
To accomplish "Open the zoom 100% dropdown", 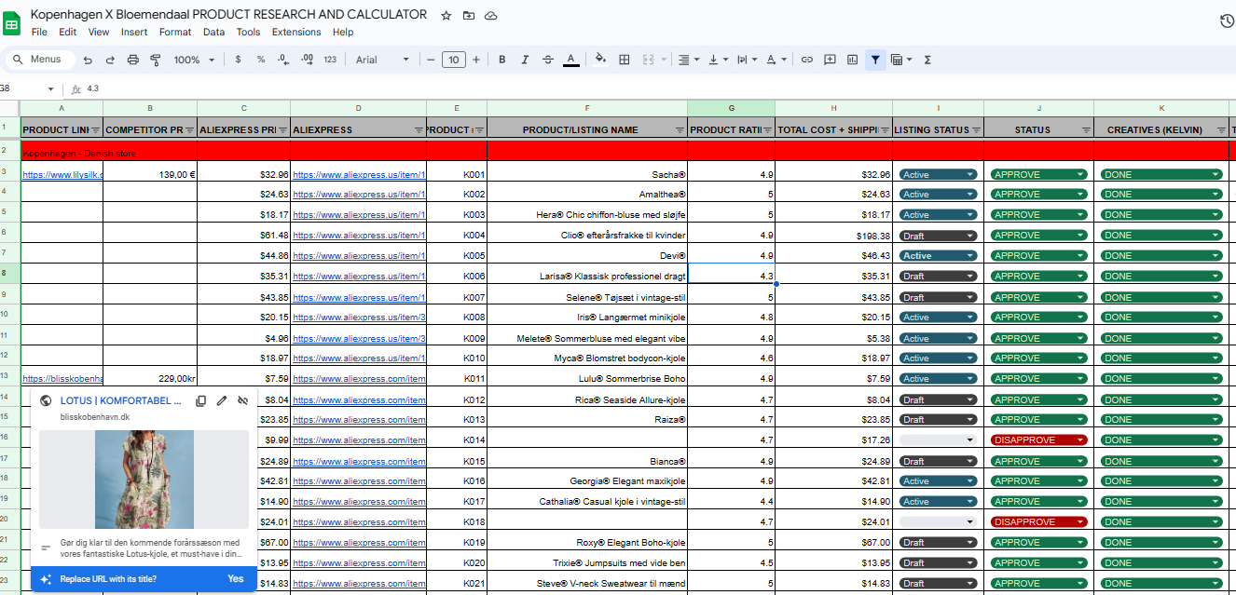I will pyautogui.click(x=194, y=60).
